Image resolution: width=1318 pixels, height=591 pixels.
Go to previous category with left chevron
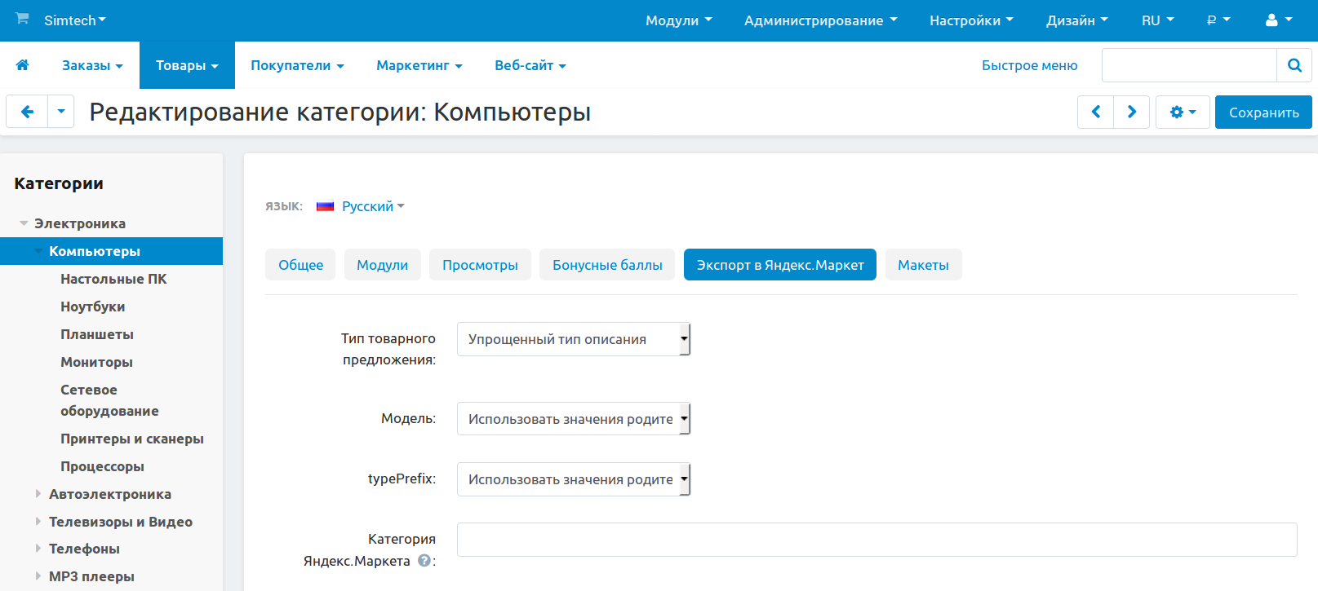pyautogui.click(x=1096, y=112)
